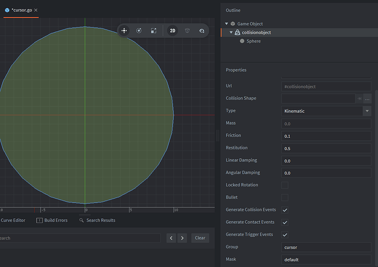The height and width of the screenshot is (267, 378).
Task: Click the Restitution field with 0.5
Action: tap(326, 148)
